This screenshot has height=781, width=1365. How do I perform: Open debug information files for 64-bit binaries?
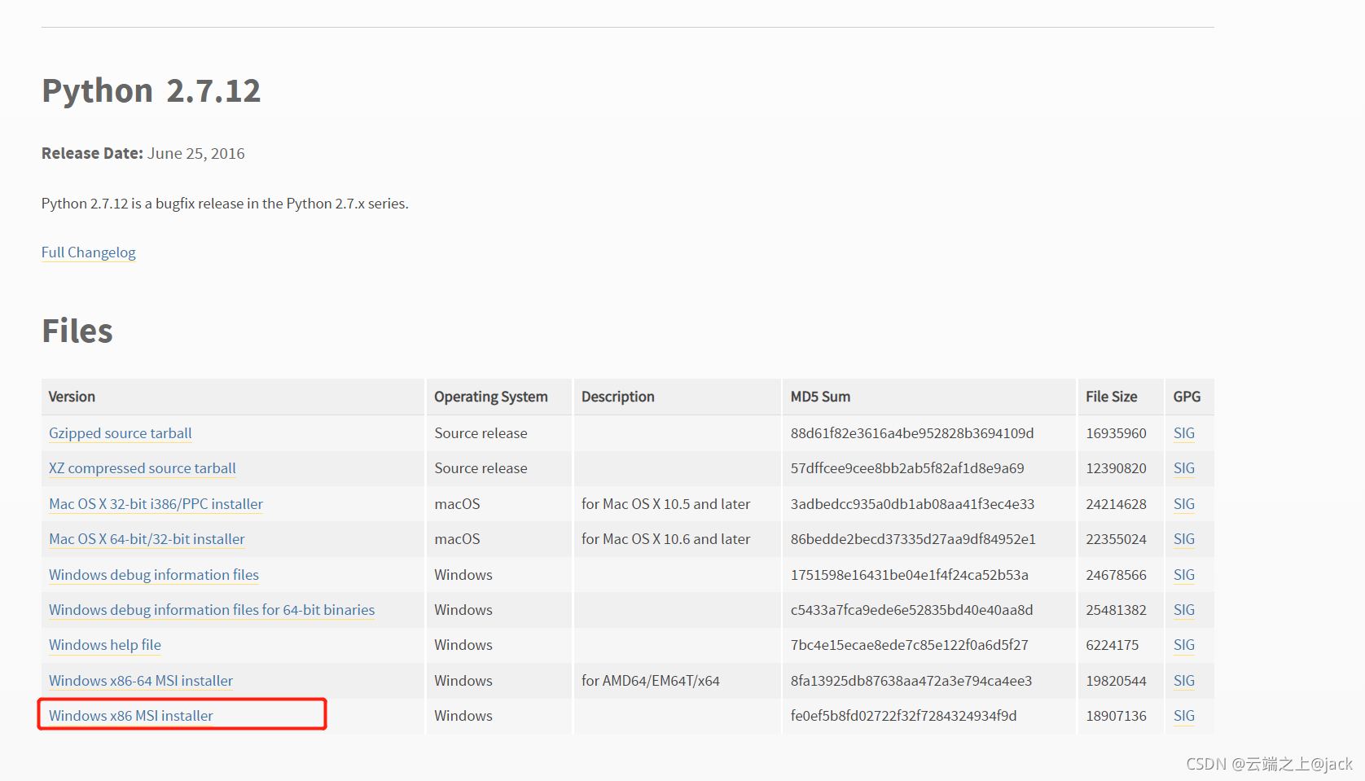(x=212, y=610)
